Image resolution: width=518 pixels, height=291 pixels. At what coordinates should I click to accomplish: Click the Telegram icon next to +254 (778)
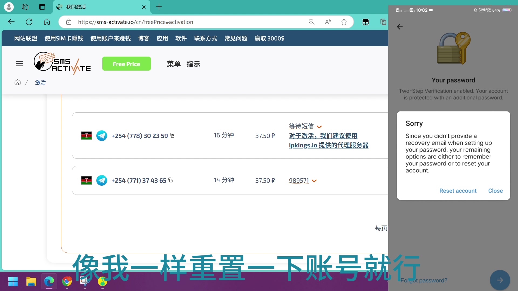tap(102, 136)
